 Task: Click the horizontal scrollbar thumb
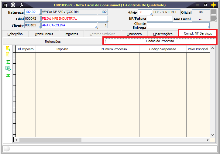(50, 140)
